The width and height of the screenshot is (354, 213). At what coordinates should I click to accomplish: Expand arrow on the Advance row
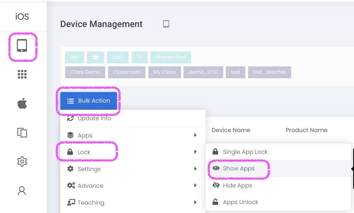[x=195, y=185]
